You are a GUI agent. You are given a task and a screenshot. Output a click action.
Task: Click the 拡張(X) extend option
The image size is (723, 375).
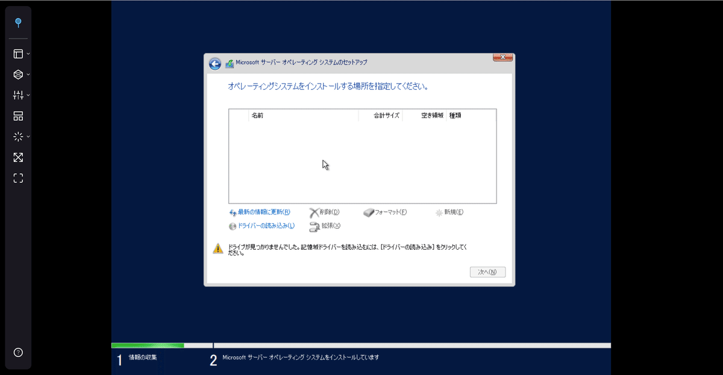click(x=325, y=226)
